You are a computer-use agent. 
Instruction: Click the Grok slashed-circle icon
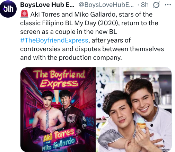pyautogui.click(x=156, y=5)
